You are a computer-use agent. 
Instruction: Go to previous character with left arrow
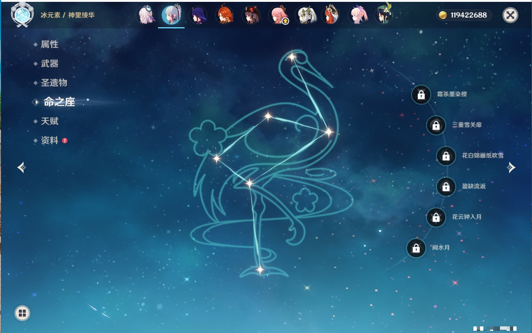point(22,167)
